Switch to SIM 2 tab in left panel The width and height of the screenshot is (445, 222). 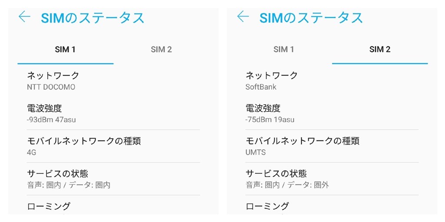pos(161,49)
